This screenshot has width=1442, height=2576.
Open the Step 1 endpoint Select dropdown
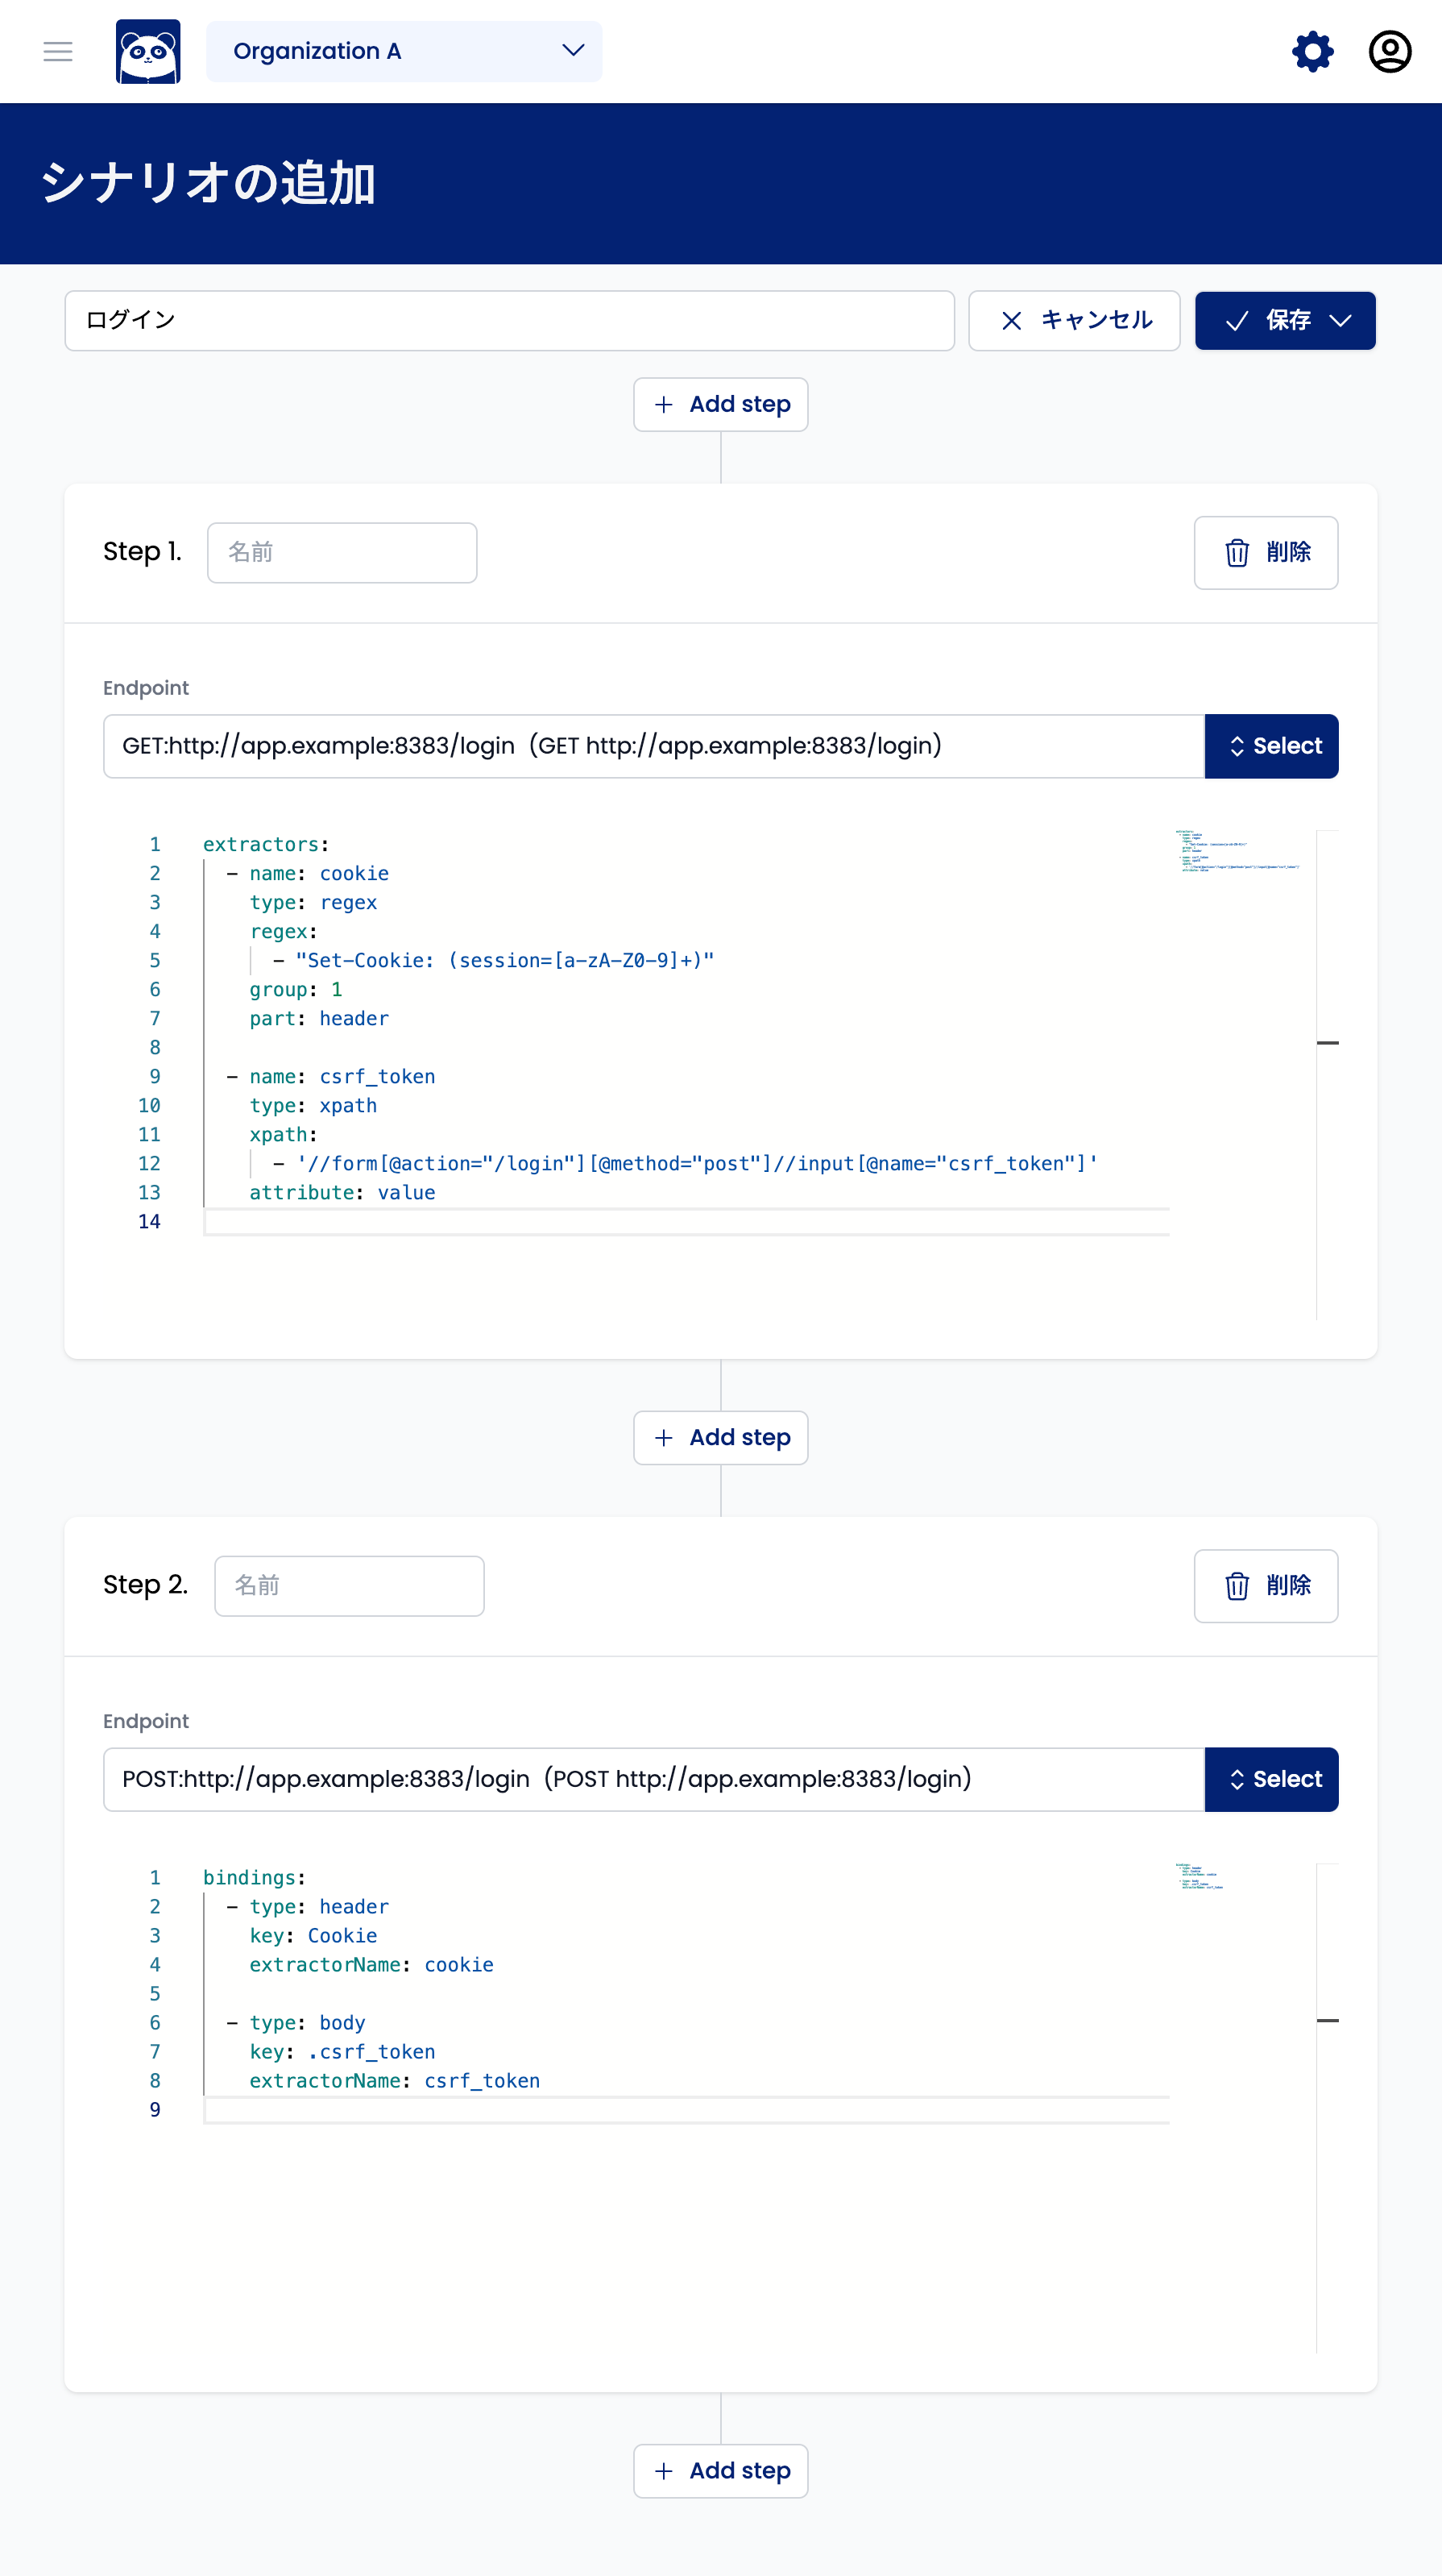point(1271,746)
